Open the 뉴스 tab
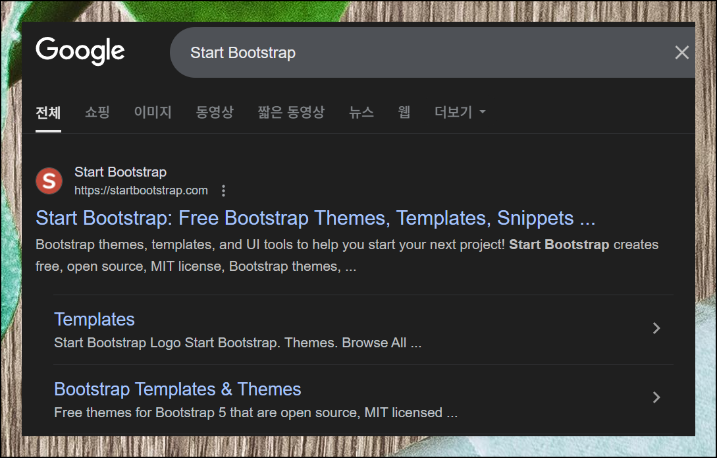The height and width of the screenshot is (458, 717). point(361,111)
